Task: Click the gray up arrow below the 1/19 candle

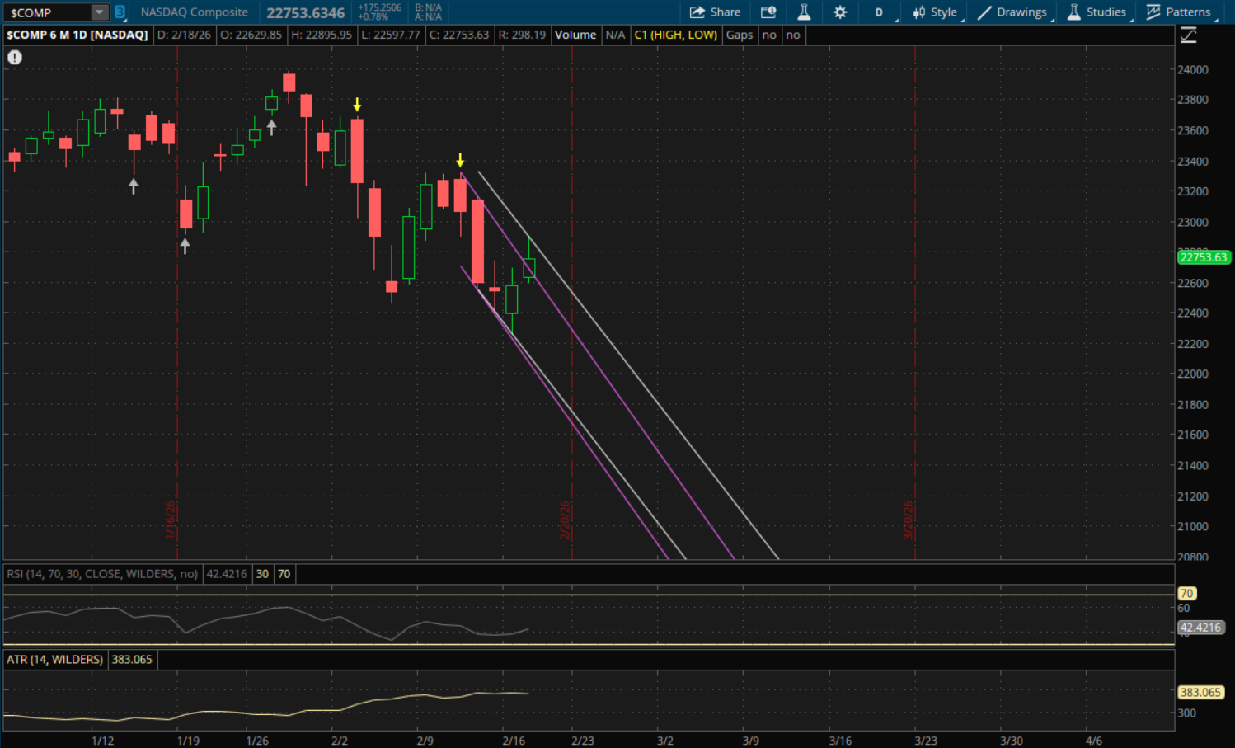Action: click(x=185, y=246)
